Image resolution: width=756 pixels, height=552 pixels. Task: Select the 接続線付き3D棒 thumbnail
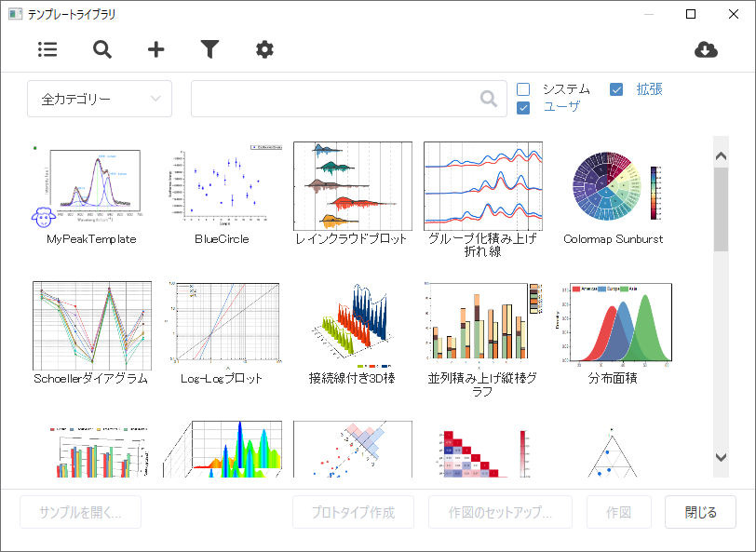[x=353, y=326]
